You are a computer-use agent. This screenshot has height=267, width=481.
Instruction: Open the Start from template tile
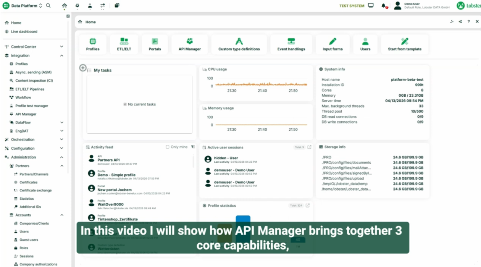pyautogui.click(x=404, y=44)
